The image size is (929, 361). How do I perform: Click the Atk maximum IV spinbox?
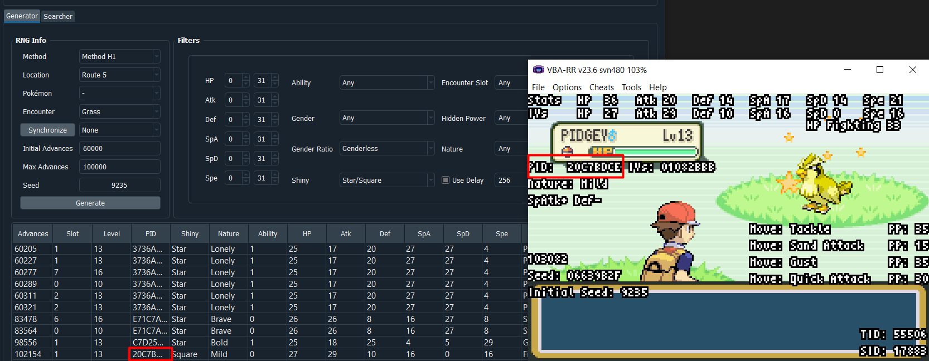pos(266,100)
